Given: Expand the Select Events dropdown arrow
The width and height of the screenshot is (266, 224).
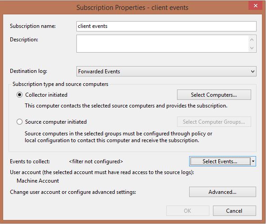Looking at the screenshot, I should (x=253, y=161).
